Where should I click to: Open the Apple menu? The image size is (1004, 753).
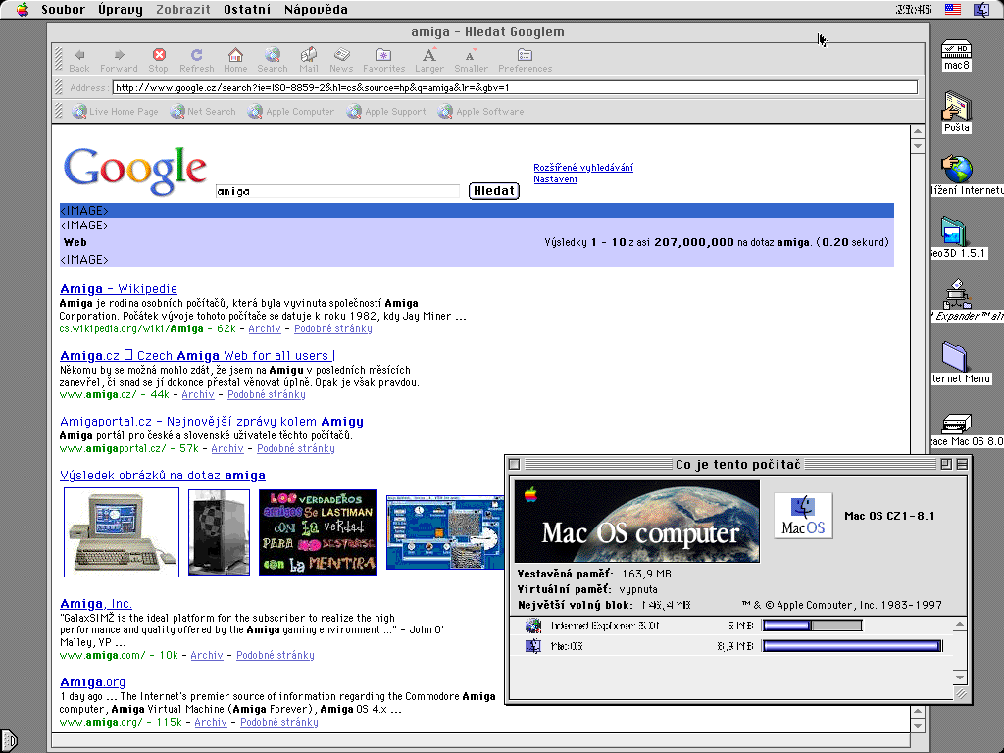coord(23,10)
